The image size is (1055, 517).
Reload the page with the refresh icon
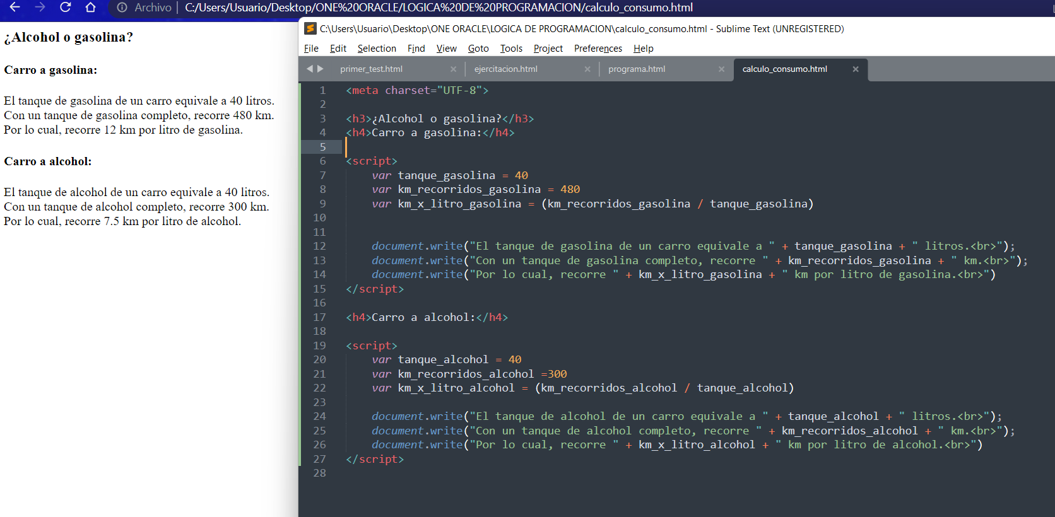coord(65,7)
